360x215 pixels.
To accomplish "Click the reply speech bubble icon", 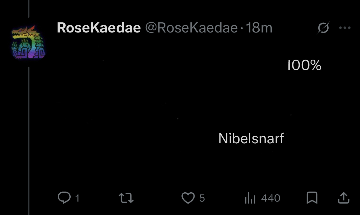I will [x=64, y=198].
